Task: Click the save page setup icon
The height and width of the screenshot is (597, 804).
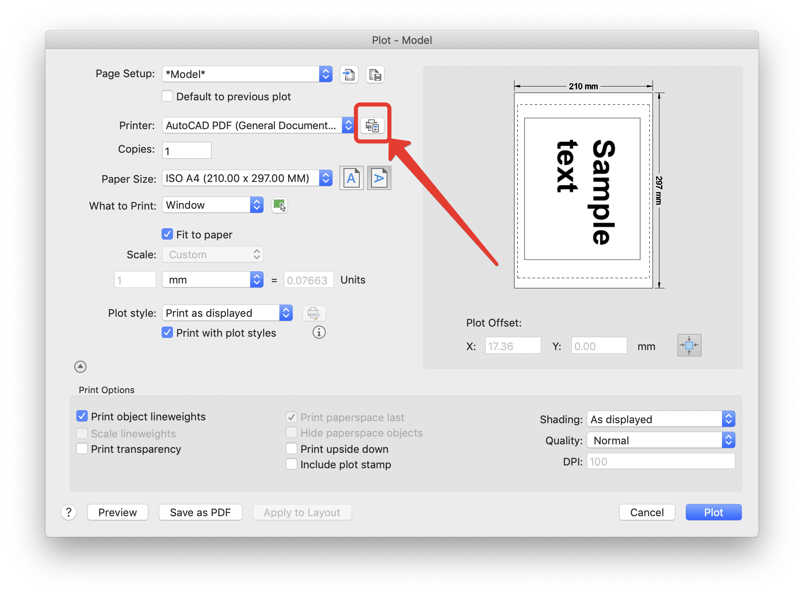Action: 375,74
